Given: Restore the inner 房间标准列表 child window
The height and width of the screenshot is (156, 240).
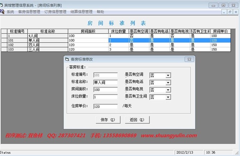Looking at the screenshot, I should [x=230, y=12].
